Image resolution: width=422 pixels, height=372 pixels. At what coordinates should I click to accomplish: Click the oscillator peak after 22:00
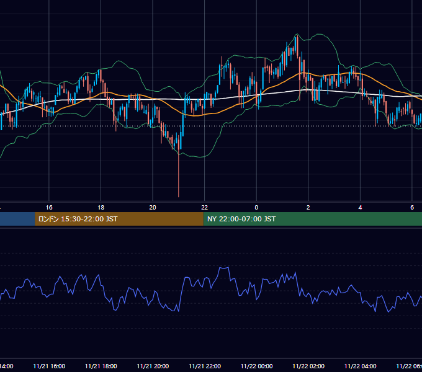224,268
